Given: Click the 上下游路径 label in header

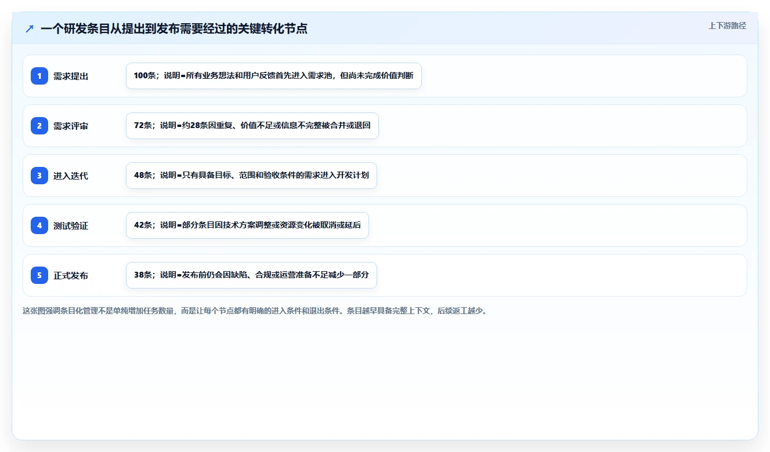Looking at the screenshot, I should tap(727, 26).
